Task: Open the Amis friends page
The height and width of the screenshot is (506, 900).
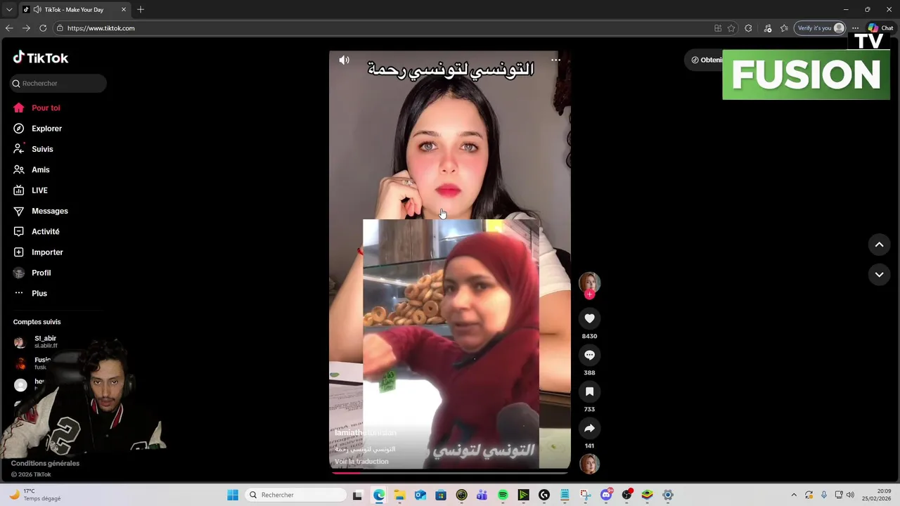Action: (32, 169)
